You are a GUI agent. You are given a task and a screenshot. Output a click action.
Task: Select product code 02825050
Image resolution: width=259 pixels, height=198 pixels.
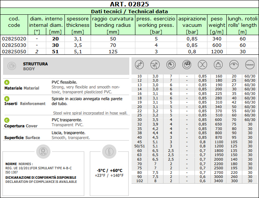[x=14, y=51]
